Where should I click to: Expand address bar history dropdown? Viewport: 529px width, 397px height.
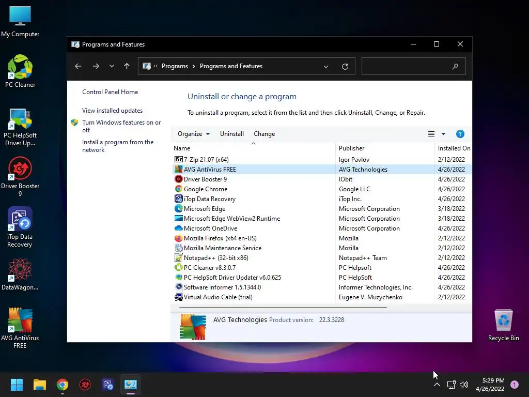click(326, 67)
